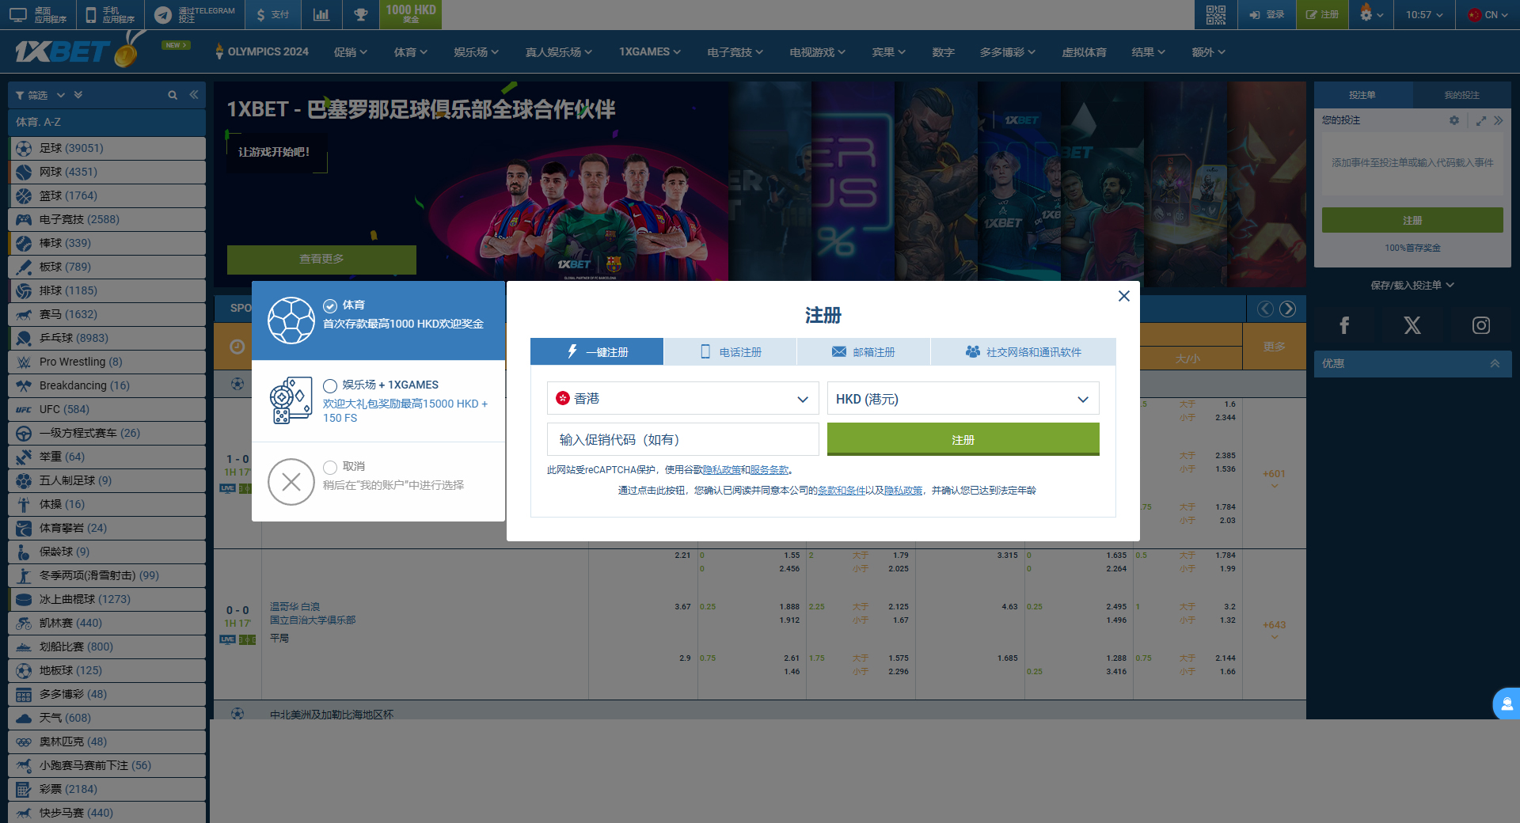This screenshot has width=1520, height=823.
Task: Select the 娱乐场 + 1XGAMES bonus option
Action: [378, 401]
